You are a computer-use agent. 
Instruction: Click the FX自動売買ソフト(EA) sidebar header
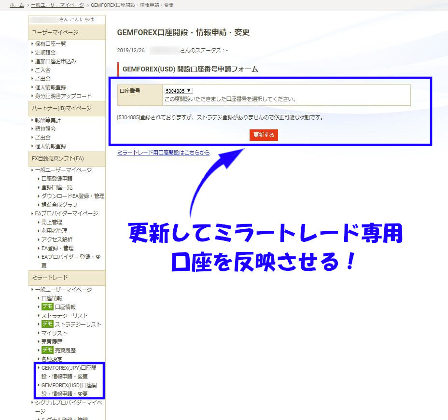[x=67, y=158]
